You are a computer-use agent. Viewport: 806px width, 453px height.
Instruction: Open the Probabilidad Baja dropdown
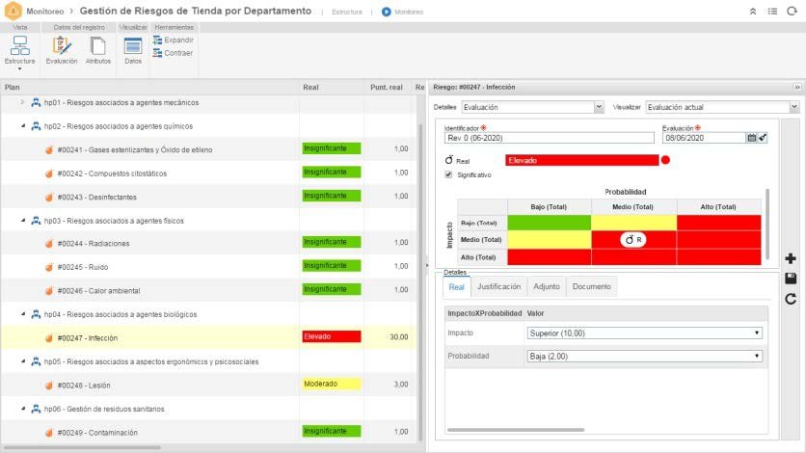[x=645, y=356]
